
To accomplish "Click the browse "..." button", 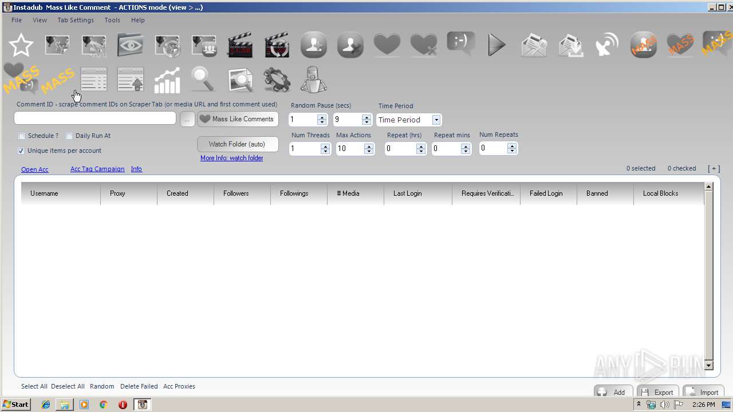I will (x=187, y=119).
